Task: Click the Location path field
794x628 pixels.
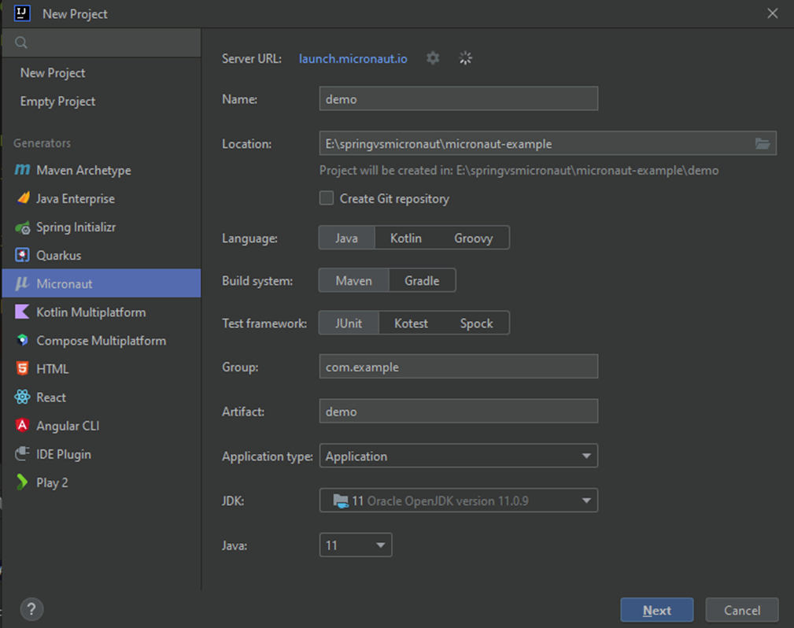Action: tap(537, 143)
